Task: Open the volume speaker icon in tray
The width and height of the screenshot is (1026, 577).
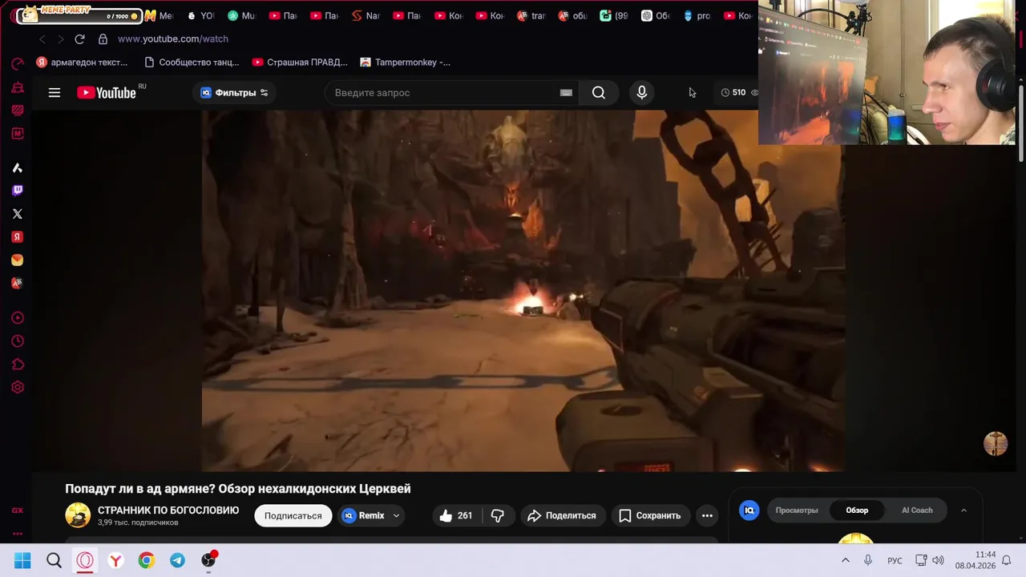Action: click(x=938, y=560)
